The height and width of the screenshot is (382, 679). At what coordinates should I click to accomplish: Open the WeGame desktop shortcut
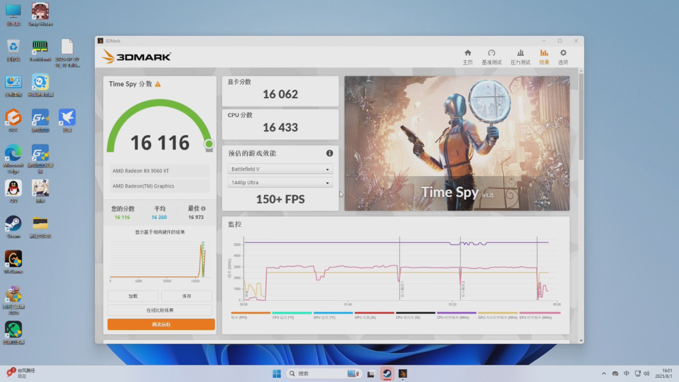click(x=13, y=262)
